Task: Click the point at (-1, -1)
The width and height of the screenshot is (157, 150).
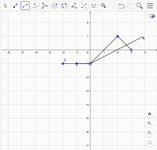Action: (x=77, y=64)
